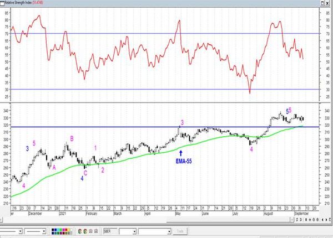Click the SBER ticker symbol field
The width and height of the screenshot is (333, 238).
(110, 231)
